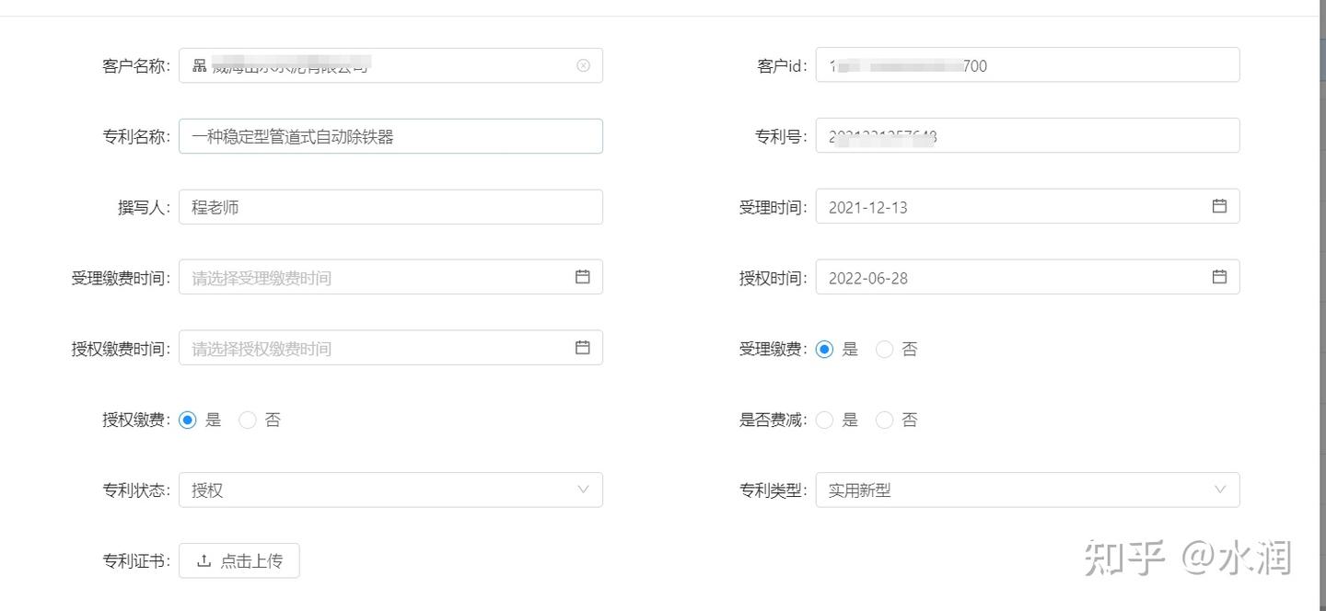1326x611 pixels.
Task: Expand the 专利类型 dropdown arrow
Action: tap(1220, 490)
